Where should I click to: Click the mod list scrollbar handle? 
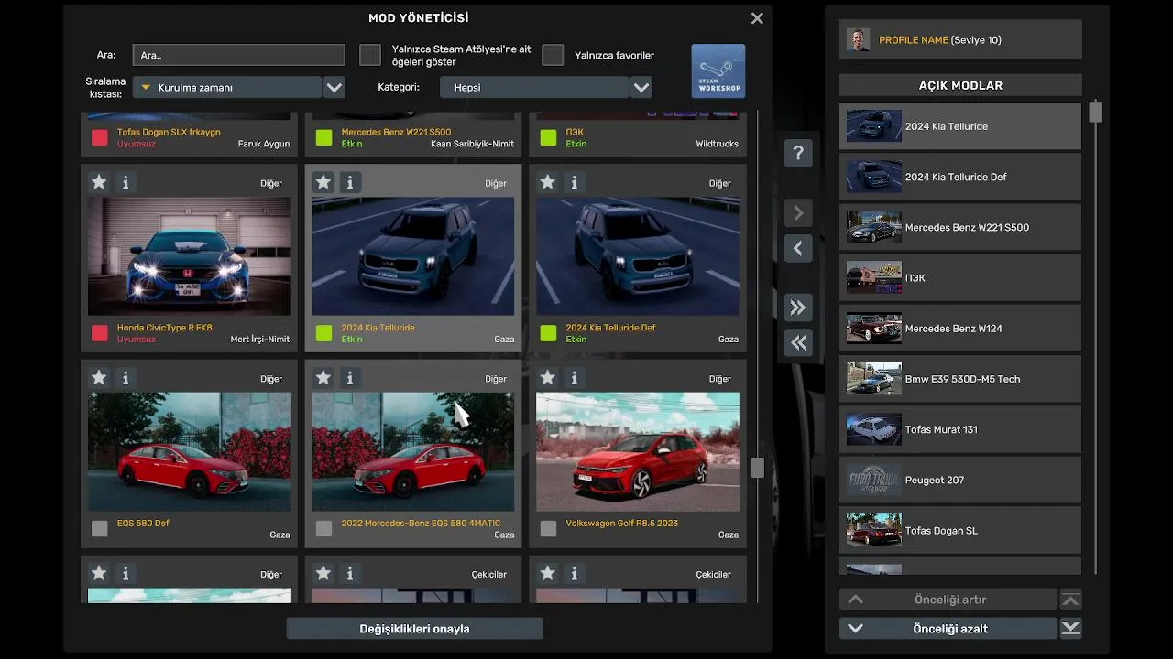[757, 468]
